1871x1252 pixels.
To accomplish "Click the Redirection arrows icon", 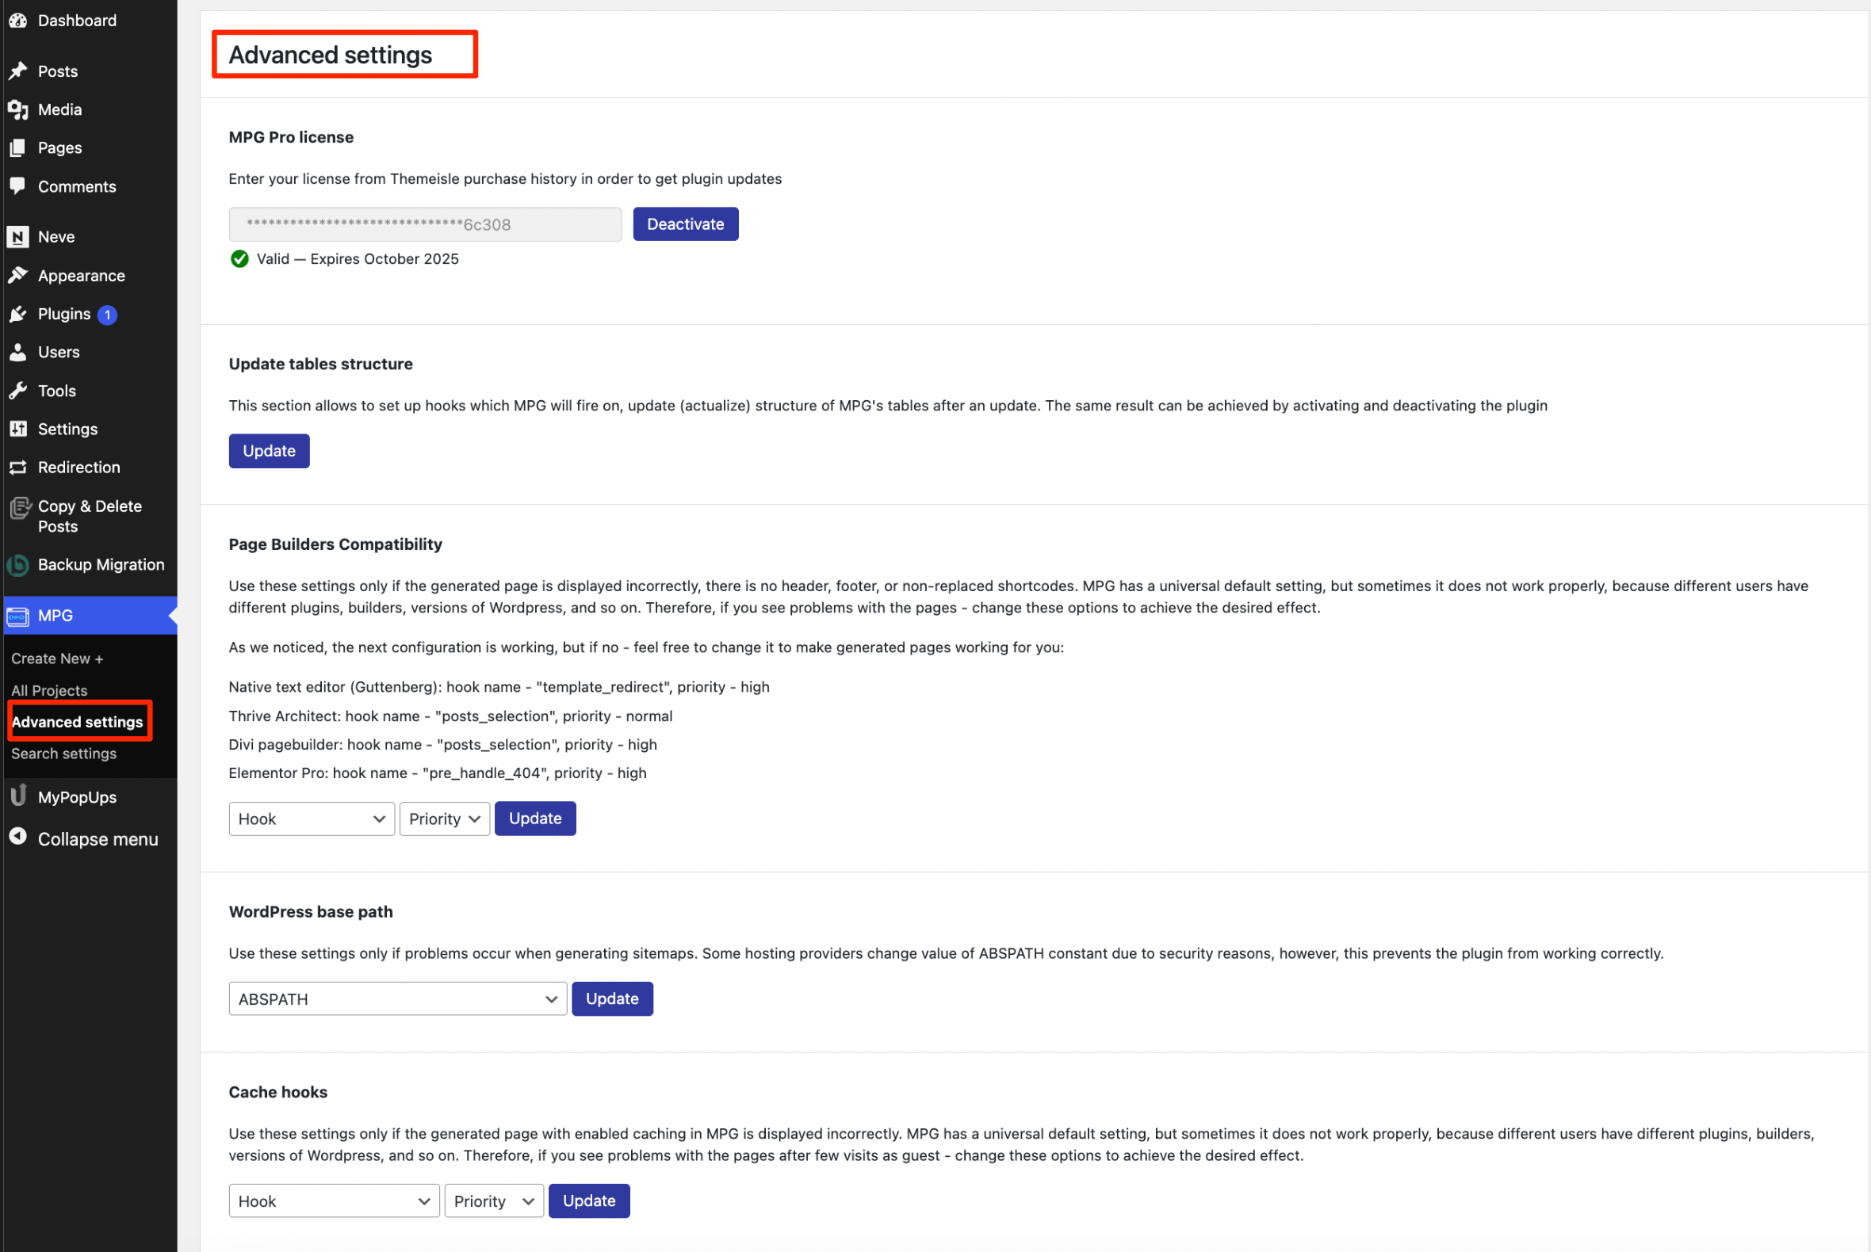I will pyautogui.click(x=17, y=467).
